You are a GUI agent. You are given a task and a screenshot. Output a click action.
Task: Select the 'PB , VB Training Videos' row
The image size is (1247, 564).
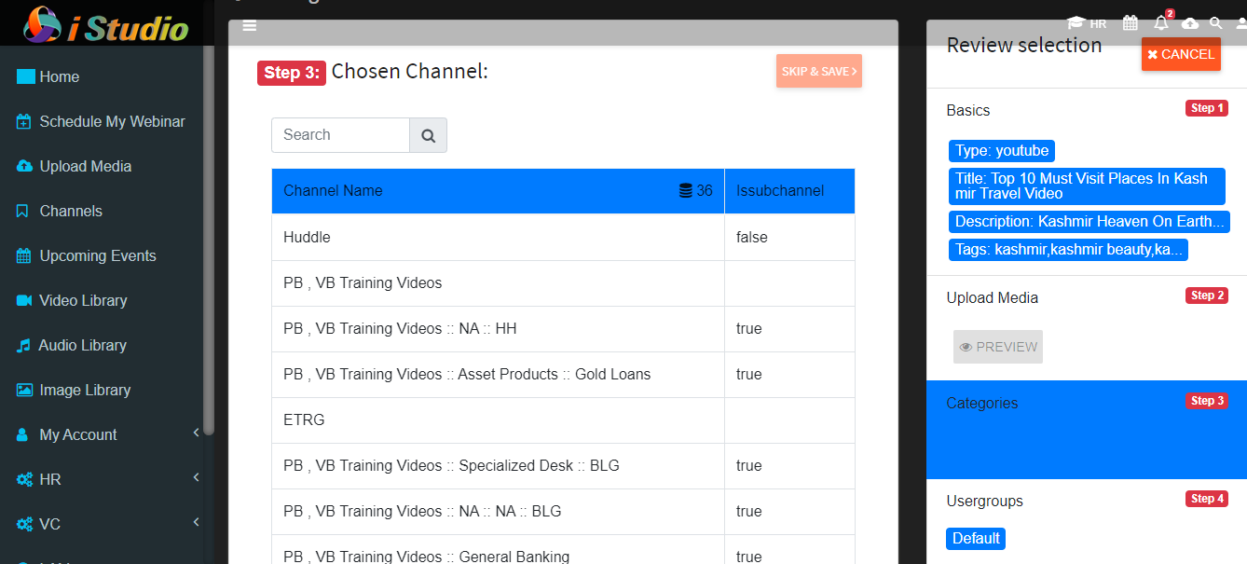click(x=563, y=282)
